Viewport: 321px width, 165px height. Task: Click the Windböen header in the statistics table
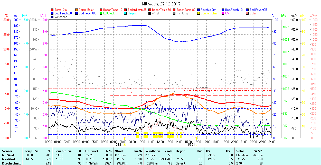153,151
